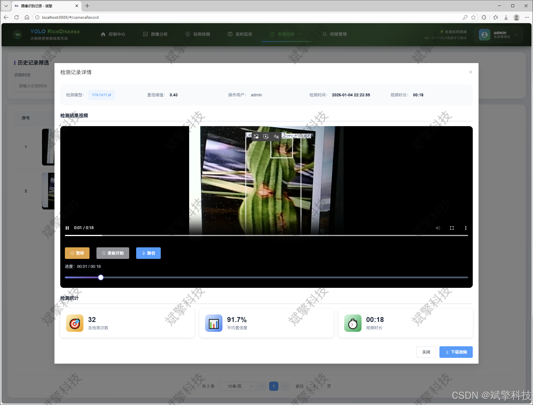This screenshot has width=533, height=405.
Task: Open the 实时监控 nav menu item
Action: [x=240, y=34]
